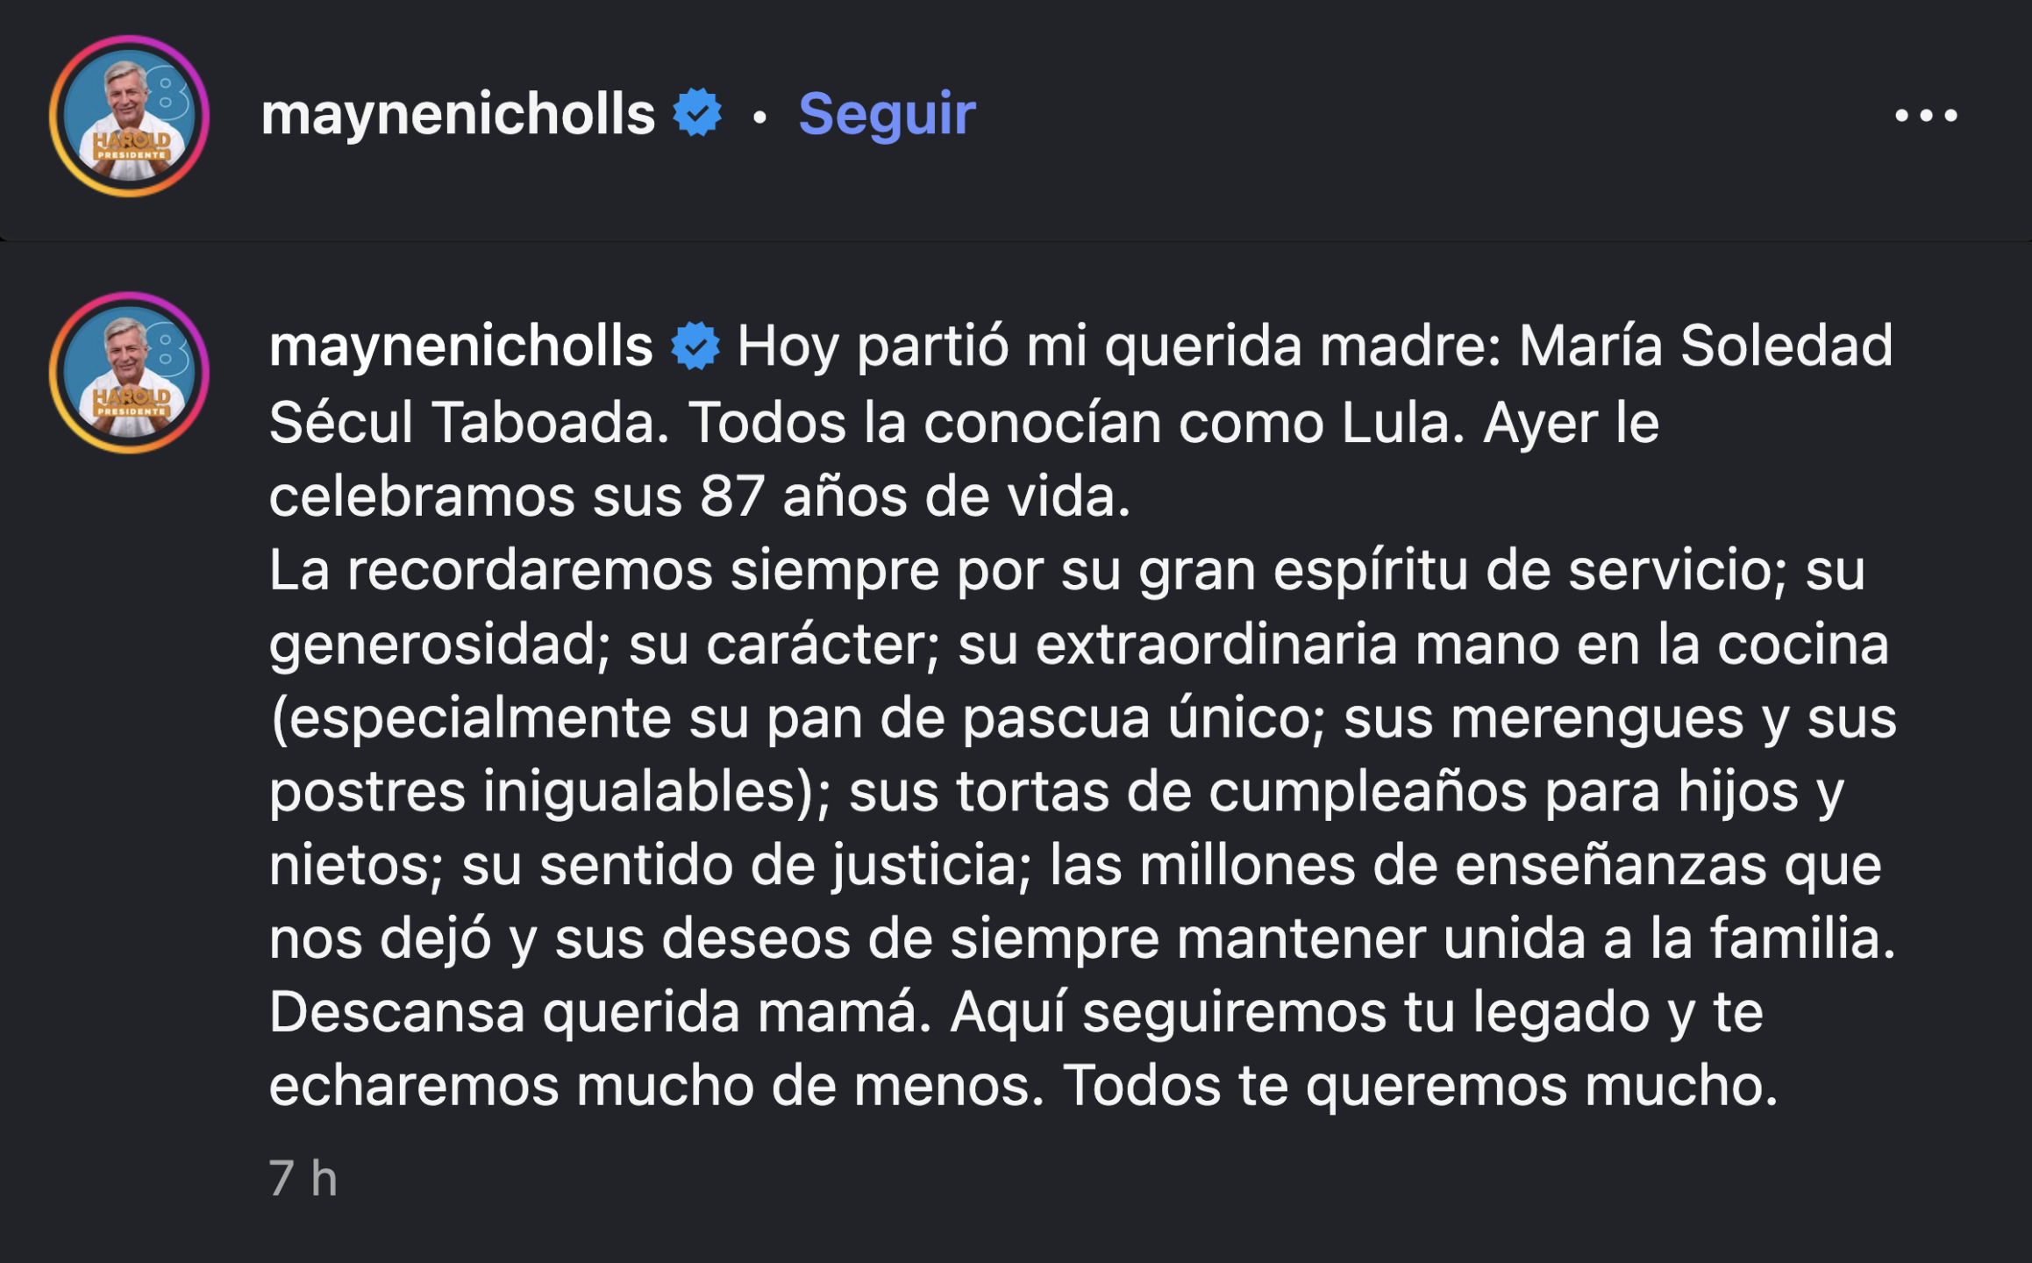The image size is (2032, 1263).
Task: Open maynenicholls profile from the header username
Action: pos(458,114)
